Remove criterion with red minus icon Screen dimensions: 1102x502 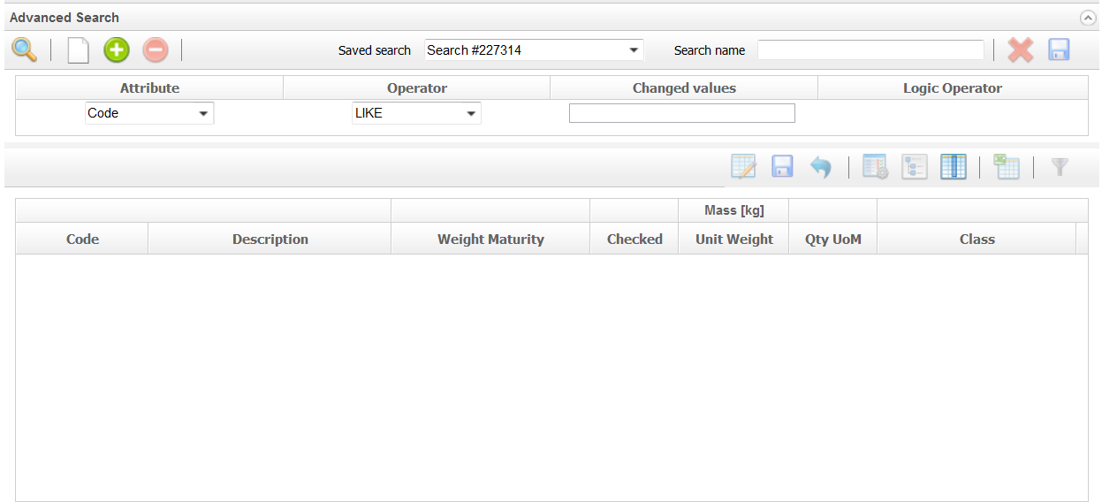pos(156,50)
